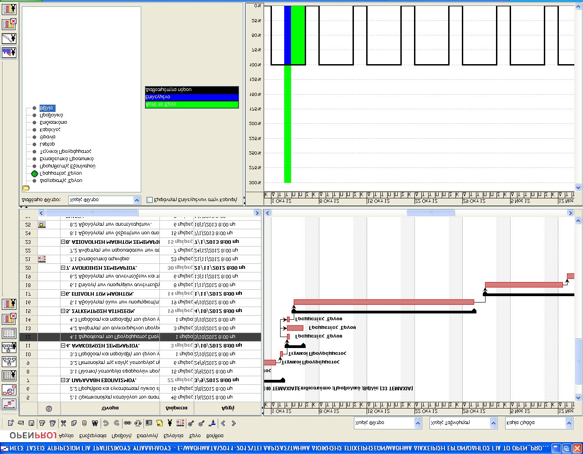Click the Scroll To Task toolbar icon

[x=212, y=423]
